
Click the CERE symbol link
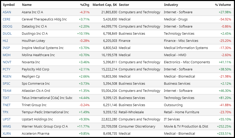(x=7, y=19)
